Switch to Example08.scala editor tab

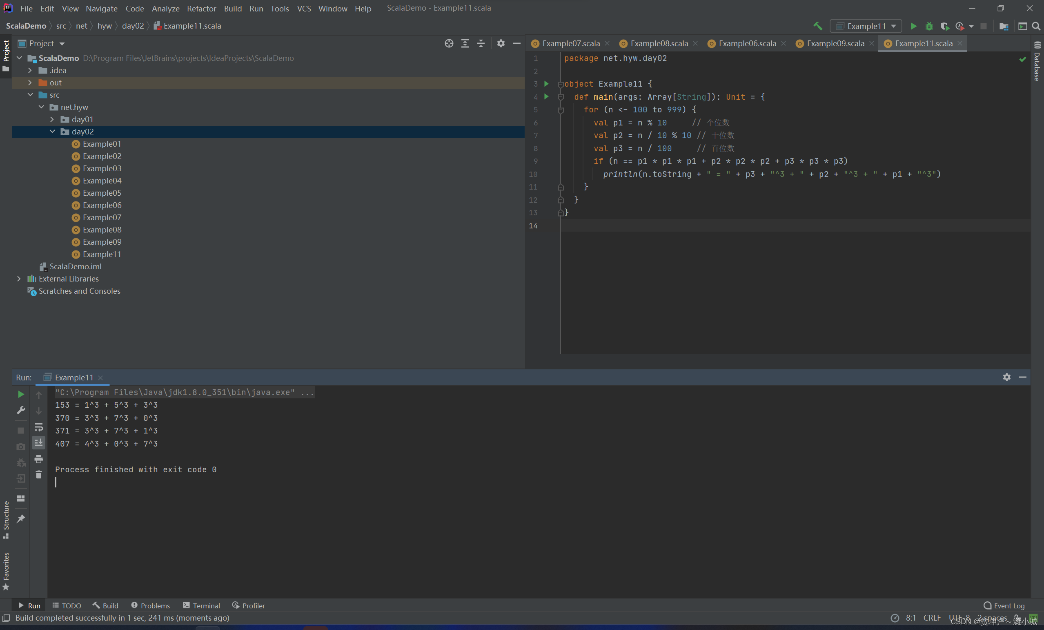659,43
